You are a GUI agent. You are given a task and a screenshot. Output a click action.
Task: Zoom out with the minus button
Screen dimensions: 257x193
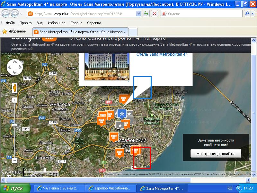coord(15,160)
